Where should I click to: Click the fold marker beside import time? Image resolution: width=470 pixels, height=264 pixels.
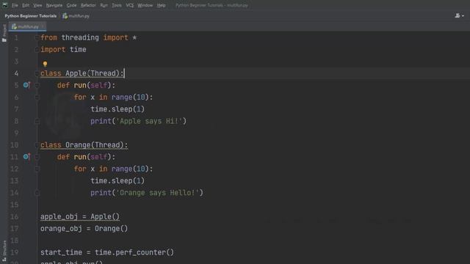click(x=37, y=50)
